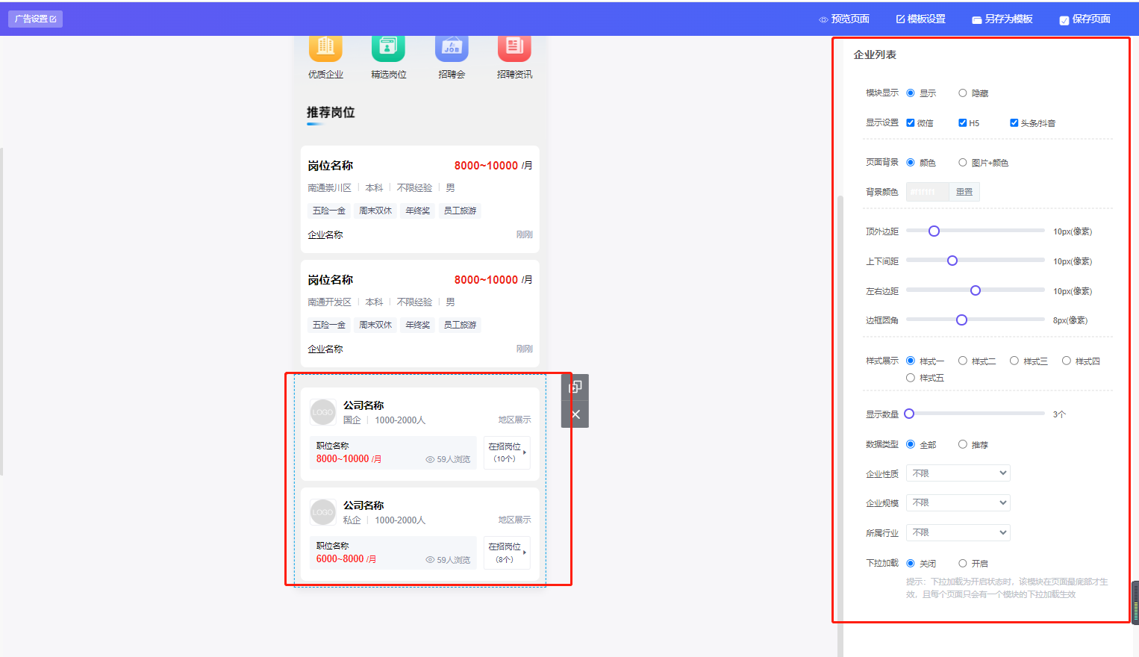Delete the module with the X icon
The height and width of the screenshot is (657, 1139).
tap(575, 414)
